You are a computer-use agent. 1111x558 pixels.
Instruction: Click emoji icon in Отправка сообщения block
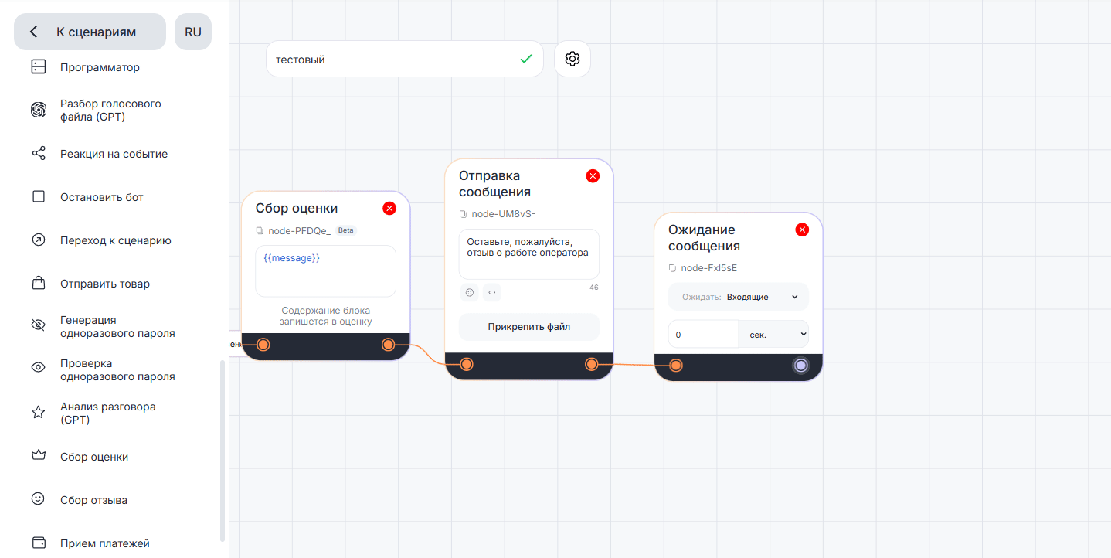click(x=469, y=292)
